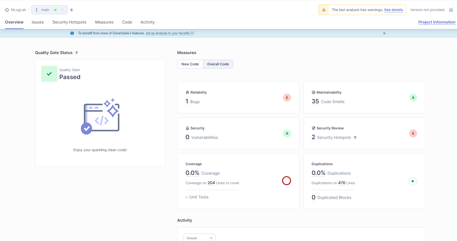The width and height of the screenshot is (457, 241).
Task: Click the Security Review E rating badge
Action: click(413, 133)
